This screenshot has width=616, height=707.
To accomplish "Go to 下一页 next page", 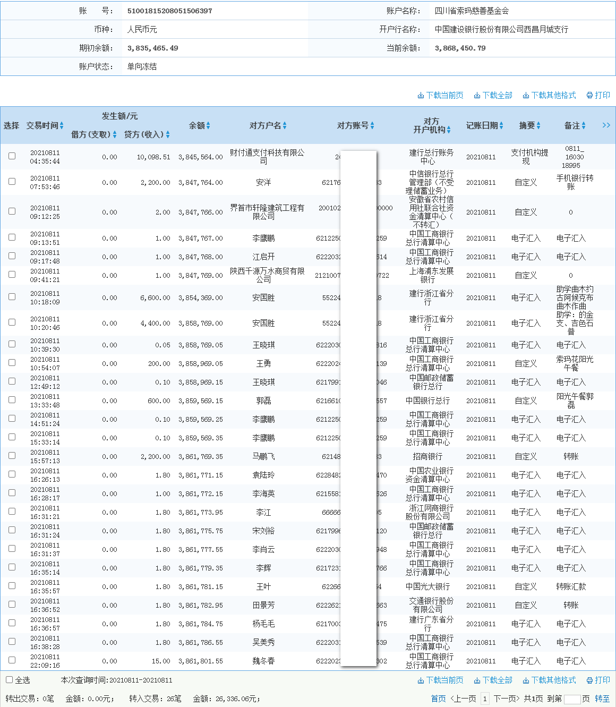I will [506, 699].
